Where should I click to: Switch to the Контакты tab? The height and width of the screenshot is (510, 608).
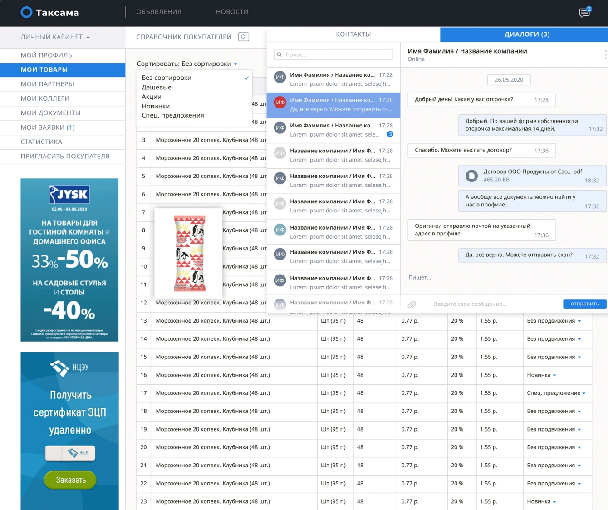[x=353, y=34]
